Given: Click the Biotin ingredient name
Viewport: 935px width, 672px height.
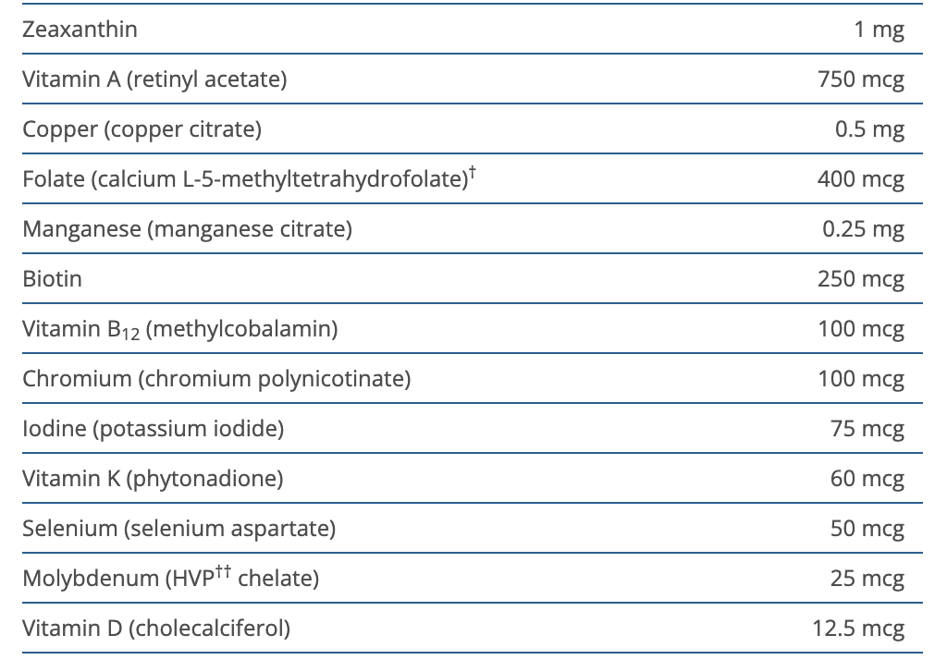Looking at the screenshot, I should [52, 279].
